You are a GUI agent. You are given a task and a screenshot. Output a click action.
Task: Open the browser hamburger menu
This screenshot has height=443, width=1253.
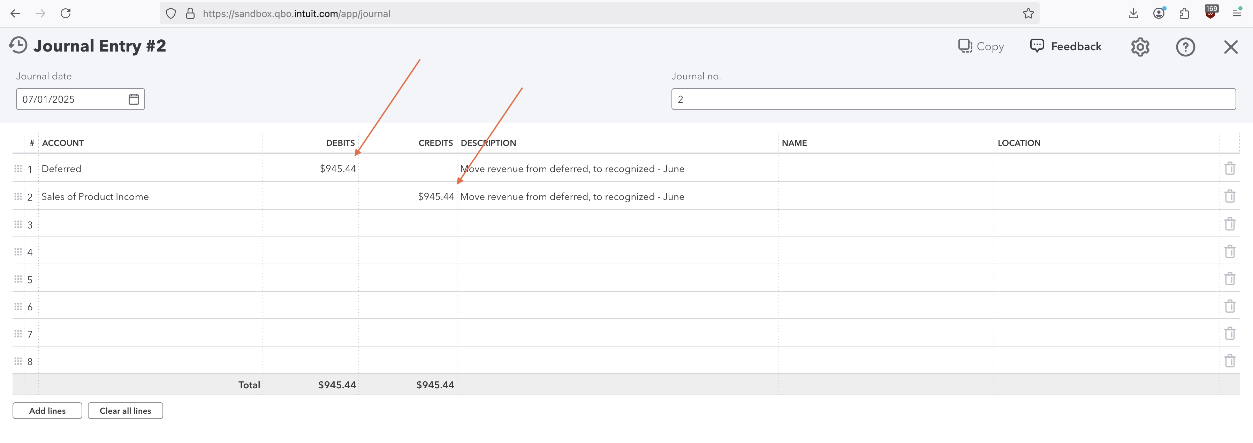[x=1237, y=13]
